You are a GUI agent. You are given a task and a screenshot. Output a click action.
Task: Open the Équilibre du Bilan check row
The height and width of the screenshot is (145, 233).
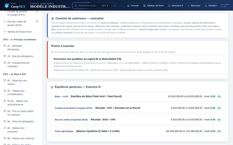coord(138,96)
